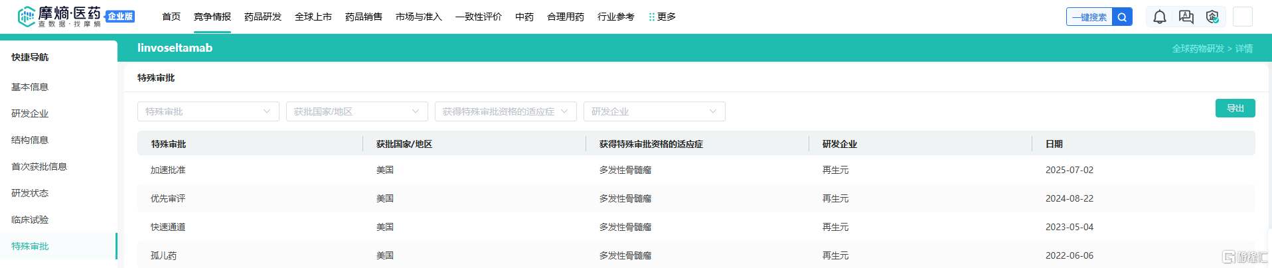This screenshot has height=268, width=1272.
Task: Click the 获批国家/地区 column header
Action: (x=404, y=144)
